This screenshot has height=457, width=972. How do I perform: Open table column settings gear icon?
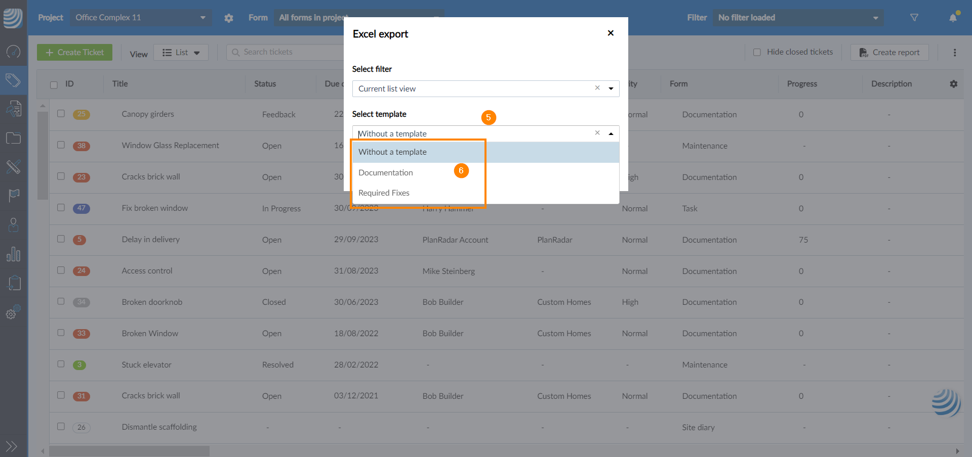point(953,84)
